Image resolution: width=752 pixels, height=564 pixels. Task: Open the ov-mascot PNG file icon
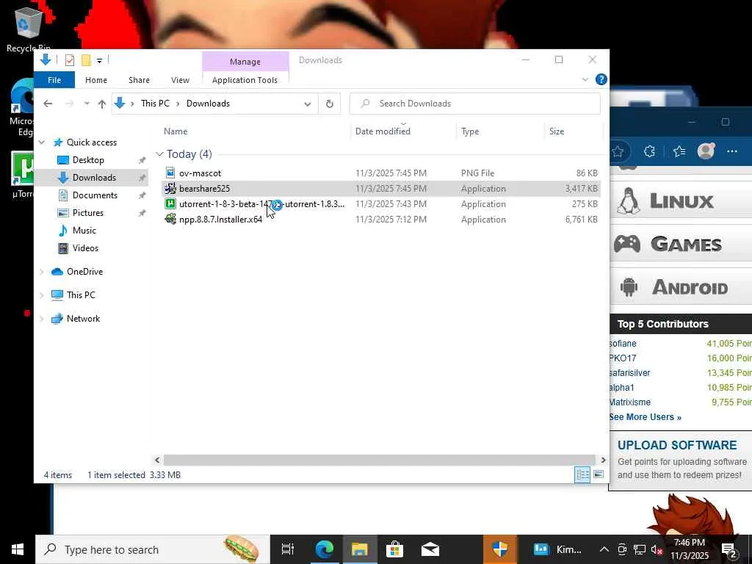click(x=170, y=173)
